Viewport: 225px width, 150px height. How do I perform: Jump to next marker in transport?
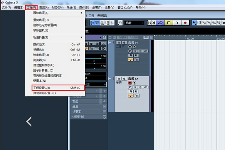[154, 23]
